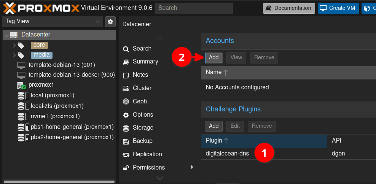Viewport: 376px width, 184px height.
Task: Click the local-zfs (proxmox1) storage icon
Action: [24, 106]
